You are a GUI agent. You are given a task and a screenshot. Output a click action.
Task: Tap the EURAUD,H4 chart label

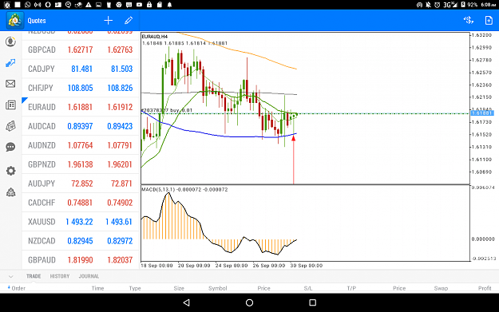[x=154, y=37]
